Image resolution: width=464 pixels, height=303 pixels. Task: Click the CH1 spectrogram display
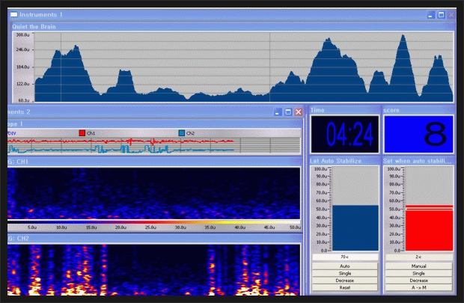point(153,194)
